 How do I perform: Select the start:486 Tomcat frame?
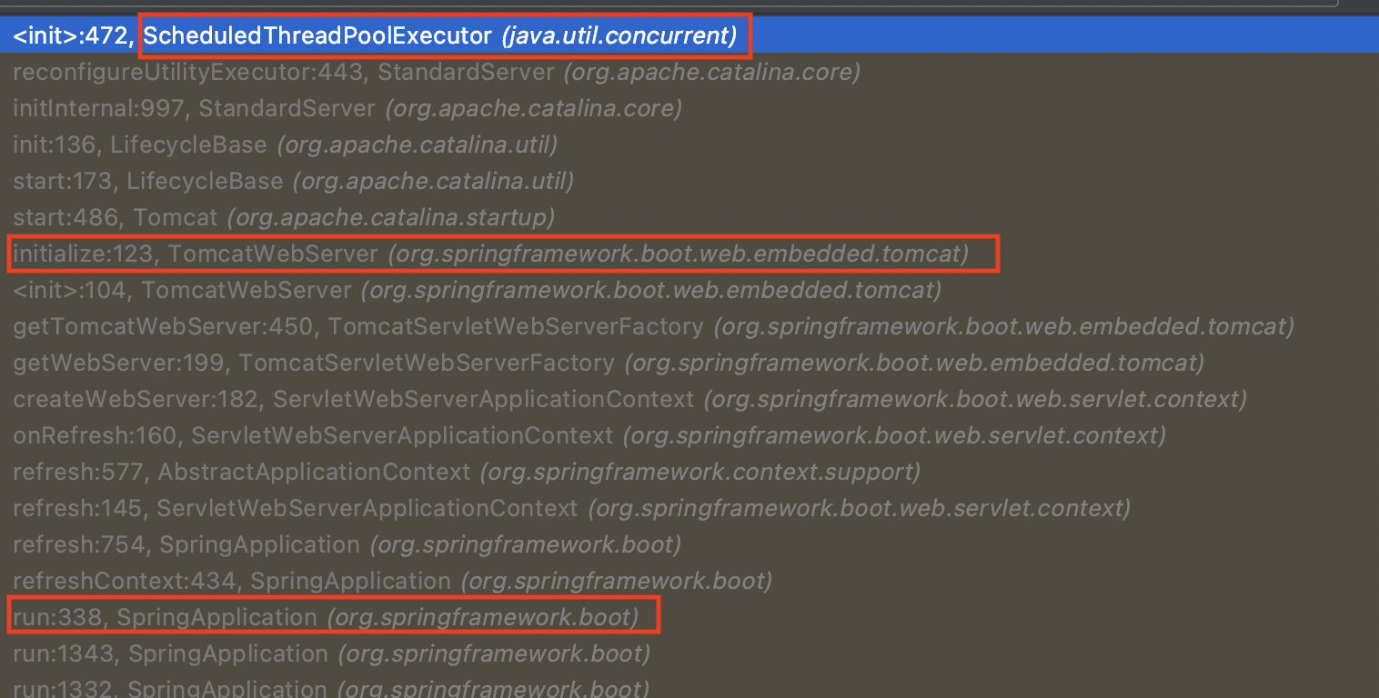tap(689, 217)
